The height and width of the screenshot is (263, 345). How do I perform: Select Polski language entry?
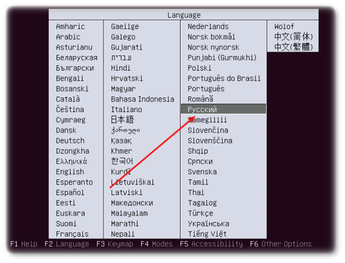tap(200, 68)
